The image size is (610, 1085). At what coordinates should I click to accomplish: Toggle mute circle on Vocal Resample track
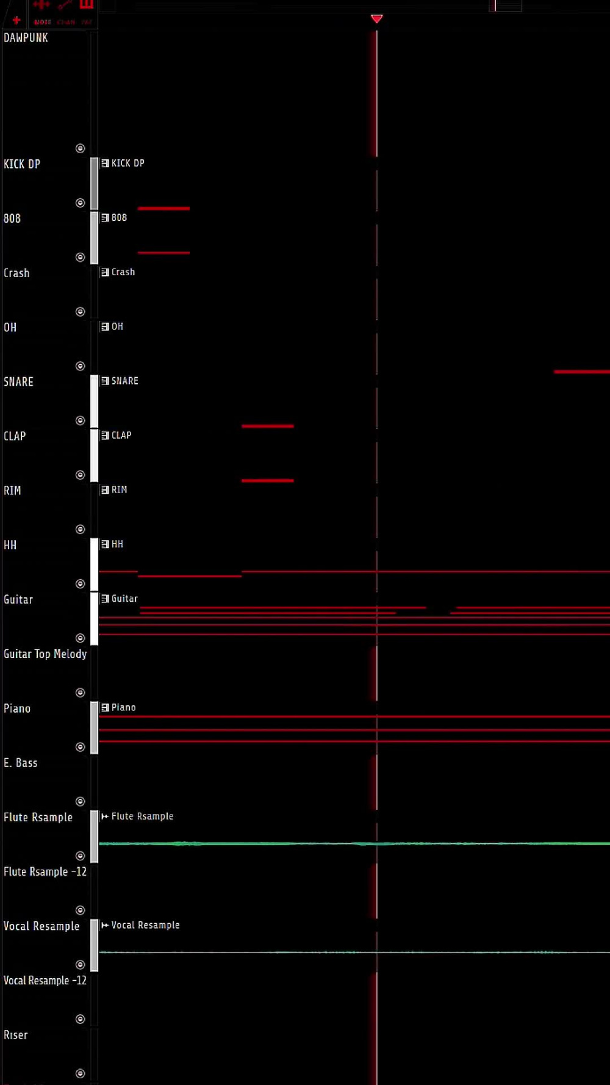coord(80,964)
